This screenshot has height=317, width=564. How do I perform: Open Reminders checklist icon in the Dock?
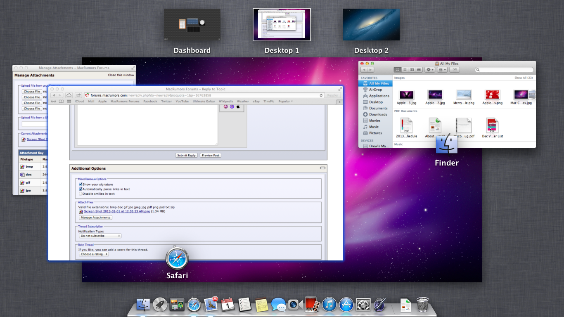[245, 305]
